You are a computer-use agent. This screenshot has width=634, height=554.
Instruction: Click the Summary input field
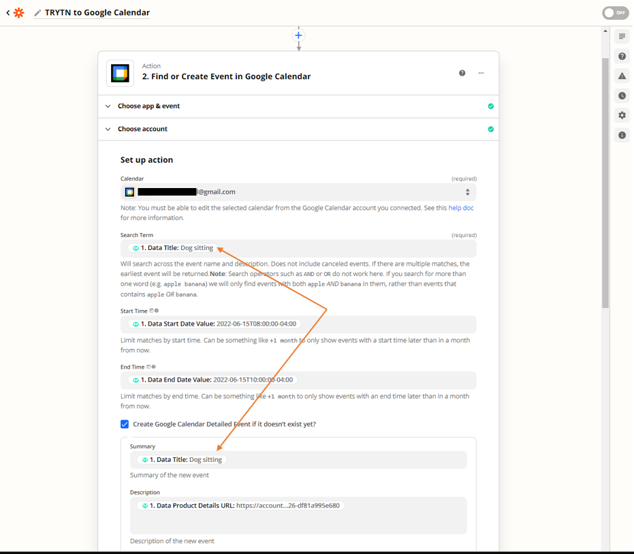click(298, 460)
